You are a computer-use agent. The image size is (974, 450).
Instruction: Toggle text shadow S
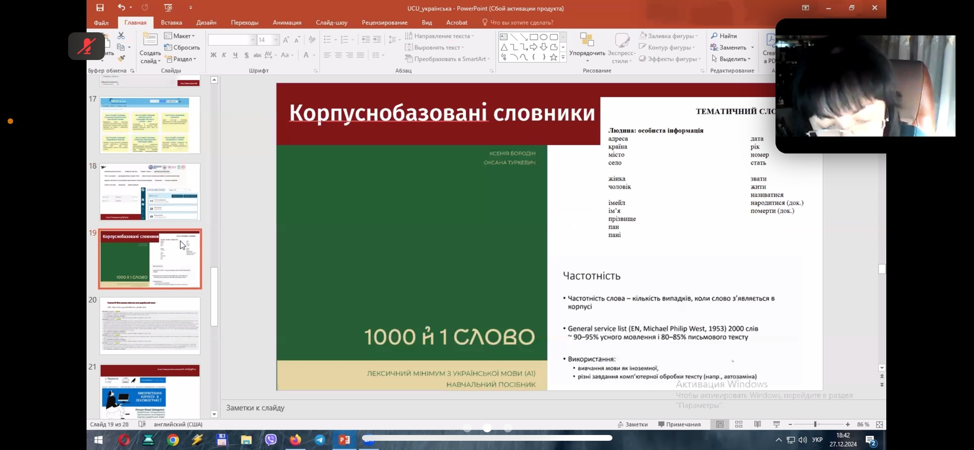(246, 55)
